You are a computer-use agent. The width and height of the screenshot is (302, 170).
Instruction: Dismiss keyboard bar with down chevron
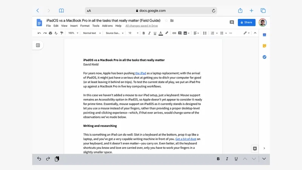coord(264,159)
